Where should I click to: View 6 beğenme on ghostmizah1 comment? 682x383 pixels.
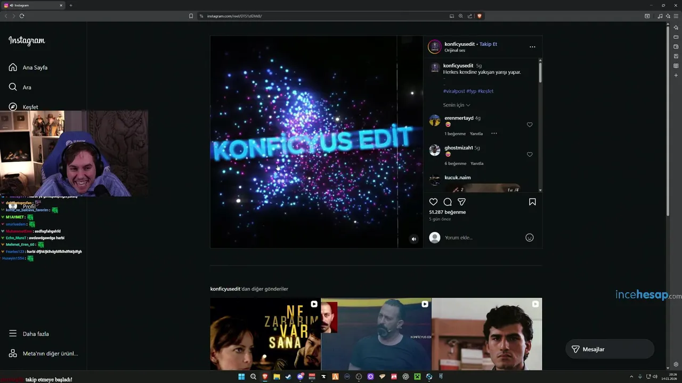[x=456, y=164]
